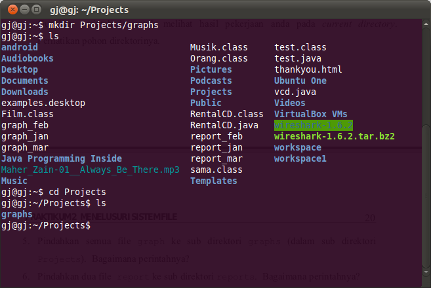Click the window title gj@gj: ~/Projects

[89, 10]
